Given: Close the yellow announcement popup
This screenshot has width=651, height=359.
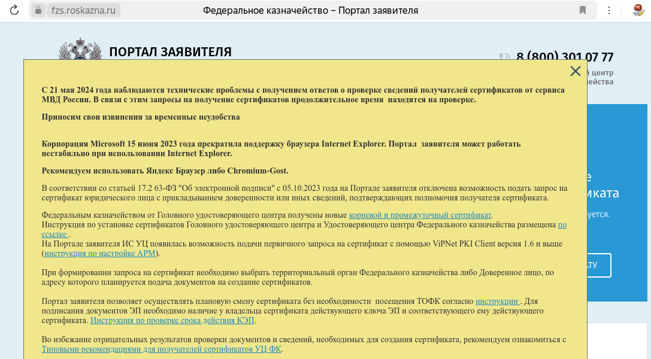Looking at the screenshot, I should [576, 71].
